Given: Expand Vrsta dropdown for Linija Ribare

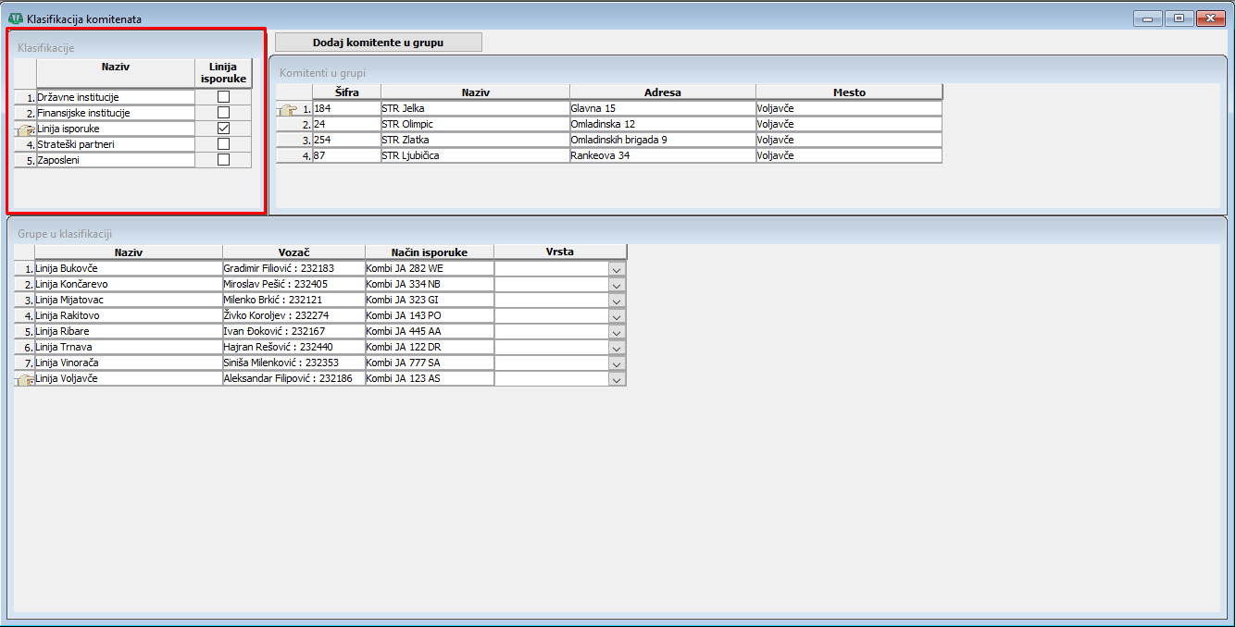Looking at the screenshot, I should (x=617, y=332).
